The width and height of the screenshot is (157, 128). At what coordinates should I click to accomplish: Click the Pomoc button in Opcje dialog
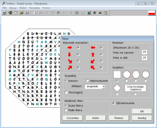click(x=119, y=118)
